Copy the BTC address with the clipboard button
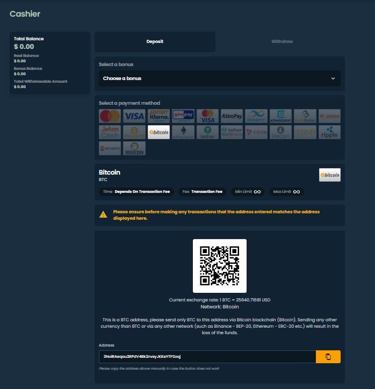This screenshot has width=375, height=389. pyautogui.click(x=328, y=357)
